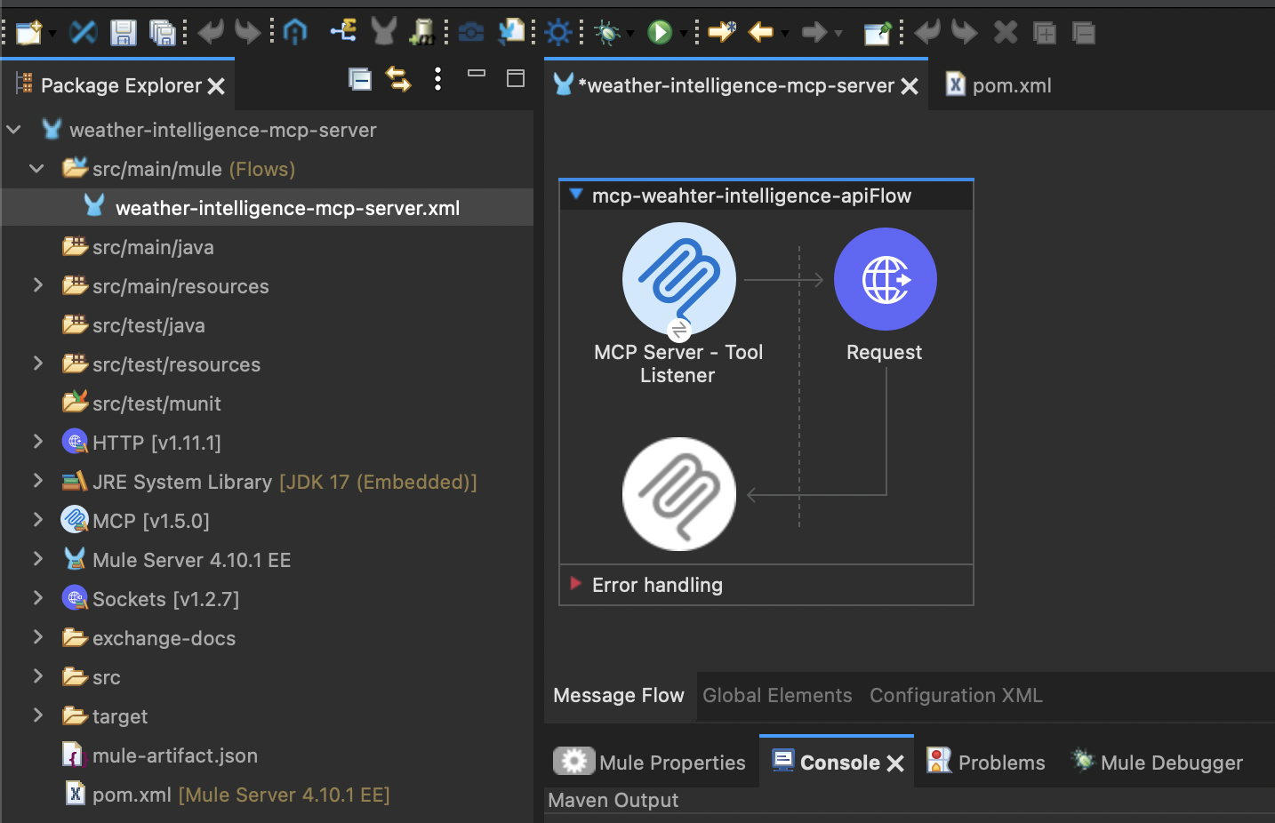1275x823 pixels.
Task: Toggle Link with Editor in Package Explorer
Action: click(398, 79)
